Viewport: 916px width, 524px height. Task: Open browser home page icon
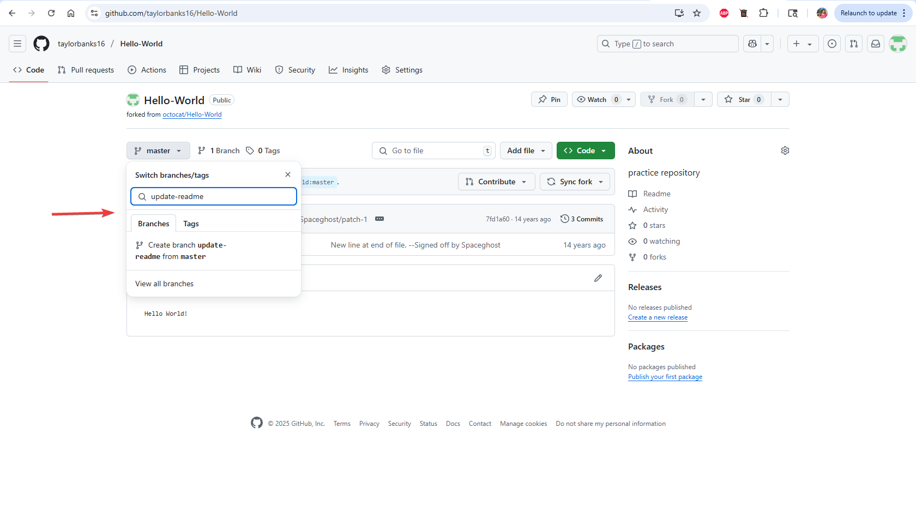point(71,13)
